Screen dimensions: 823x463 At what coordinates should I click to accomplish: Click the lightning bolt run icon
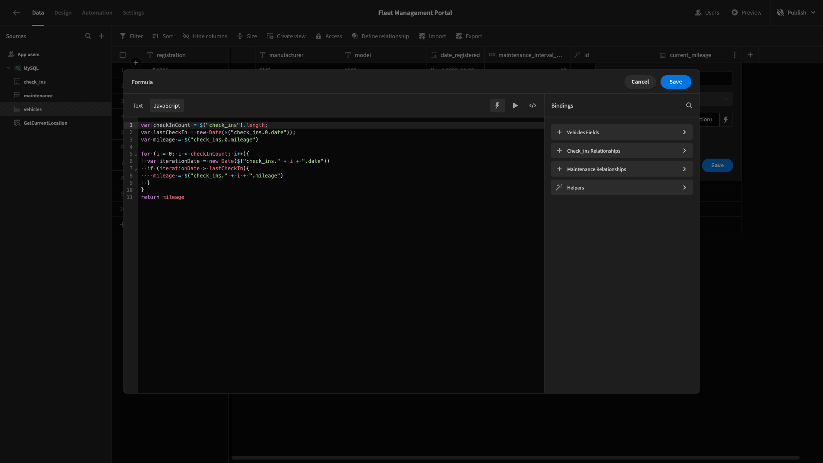(497, 106)
